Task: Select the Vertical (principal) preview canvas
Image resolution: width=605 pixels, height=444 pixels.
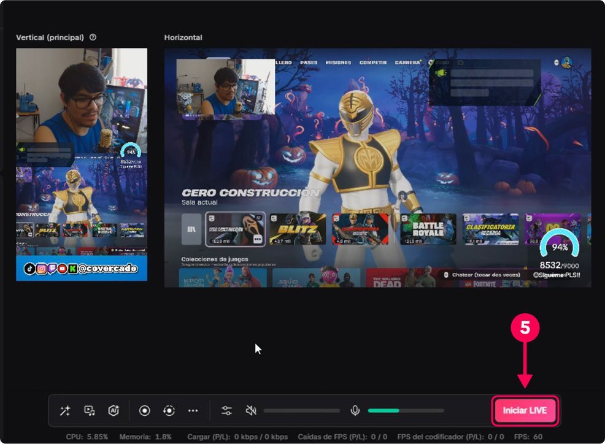Action: [x=82, y=164]
